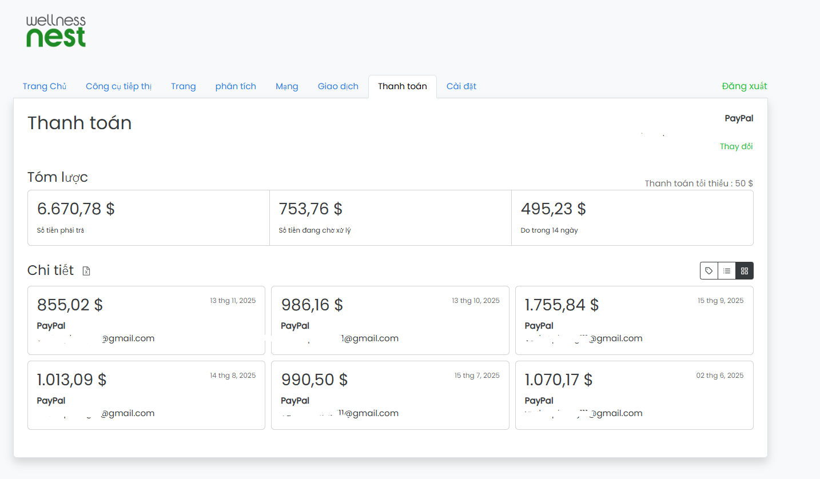
Task: Click the 495,23 $ due amount
Action: coord(554,209)
